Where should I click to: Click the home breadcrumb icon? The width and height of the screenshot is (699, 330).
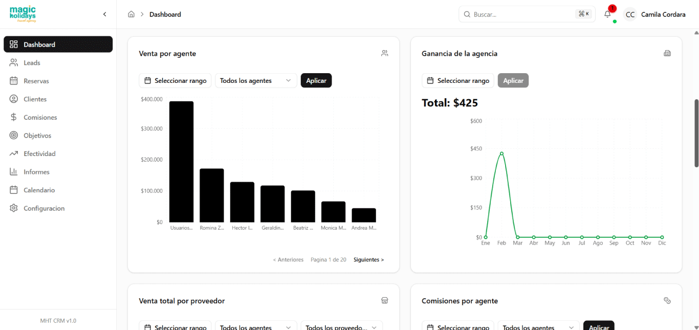[131, 14]
